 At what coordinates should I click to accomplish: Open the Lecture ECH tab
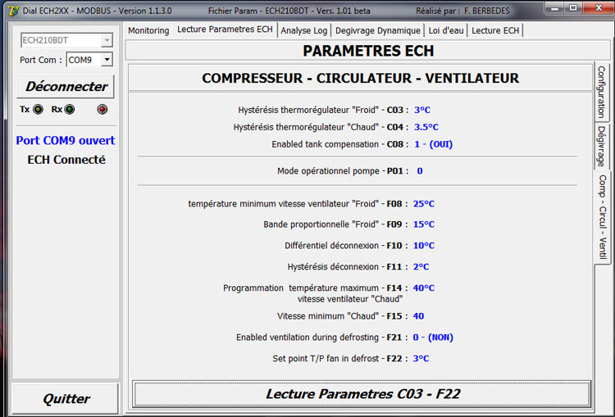coord(495,30)
